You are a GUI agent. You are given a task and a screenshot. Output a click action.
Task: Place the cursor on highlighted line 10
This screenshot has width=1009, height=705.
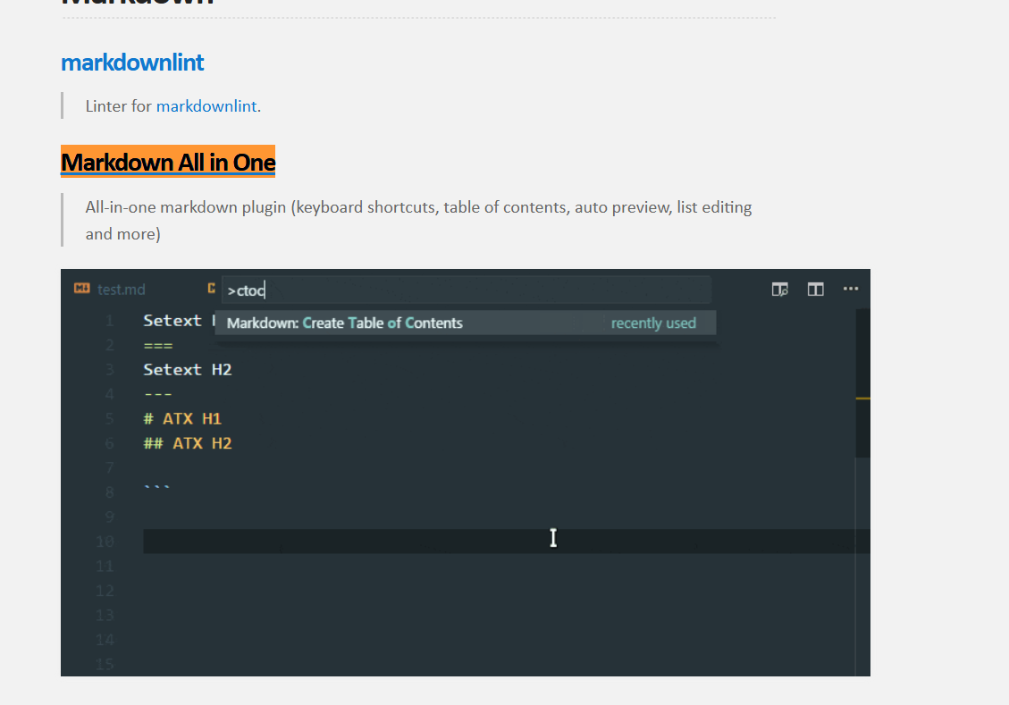click(x=507, y=541)
